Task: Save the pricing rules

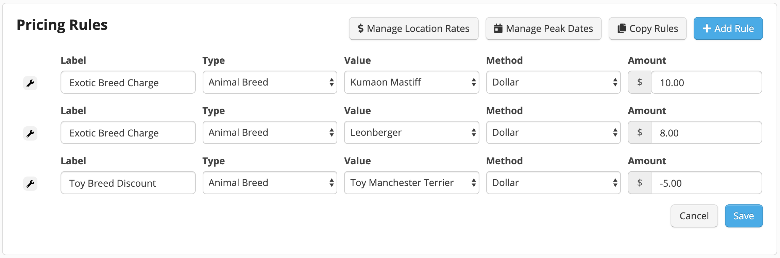Action: (x=744, y=216)
